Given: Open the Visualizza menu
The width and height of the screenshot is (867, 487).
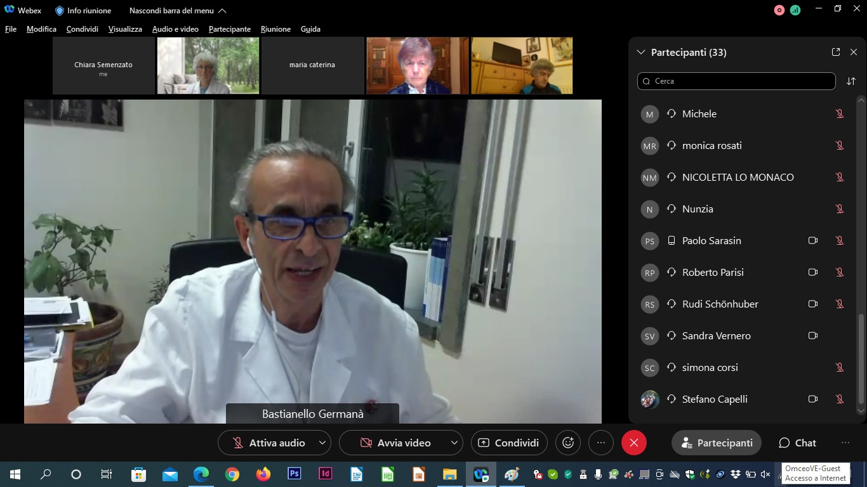Looking at the screenshot, I should pos(125,29).
